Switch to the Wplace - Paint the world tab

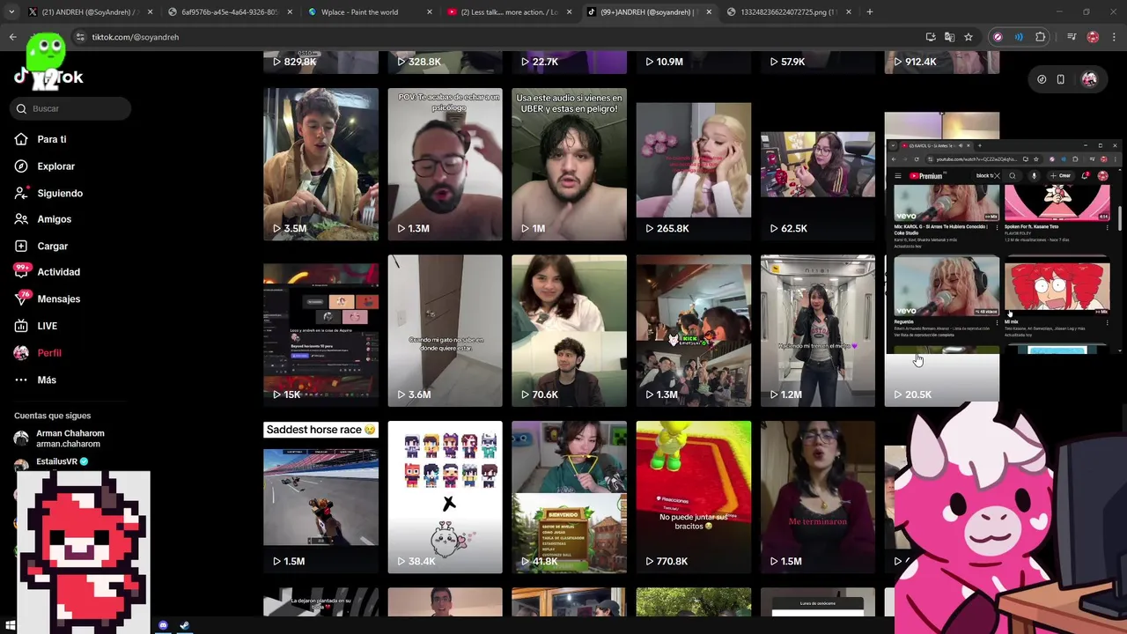pos(370,12)
